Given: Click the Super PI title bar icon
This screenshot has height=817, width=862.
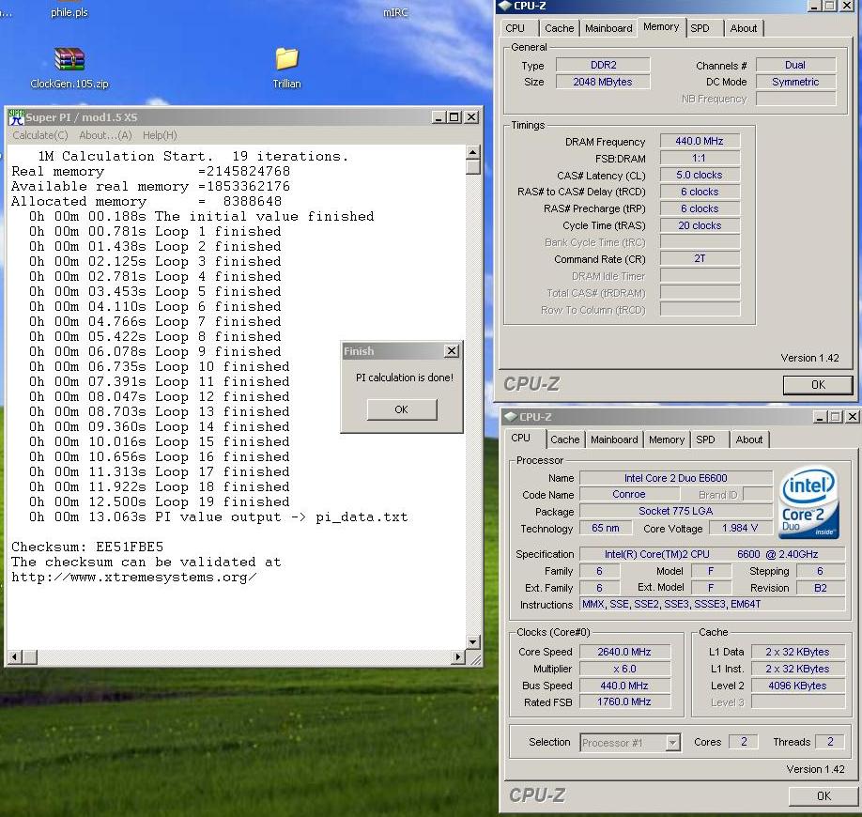Looking at the screenshot, I should (16, 117).
